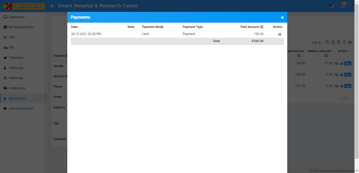
Task: Open the Ambulance section
Action: click(17, 88)
